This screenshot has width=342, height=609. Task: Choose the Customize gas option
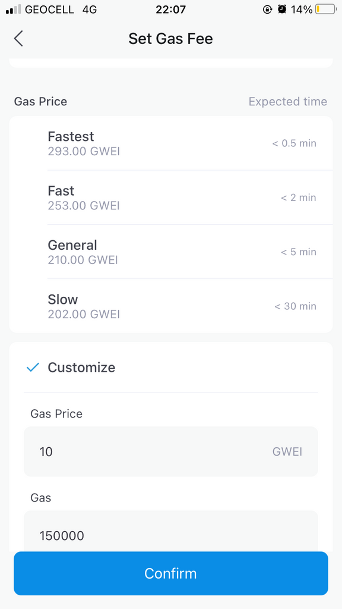[170, 368]
